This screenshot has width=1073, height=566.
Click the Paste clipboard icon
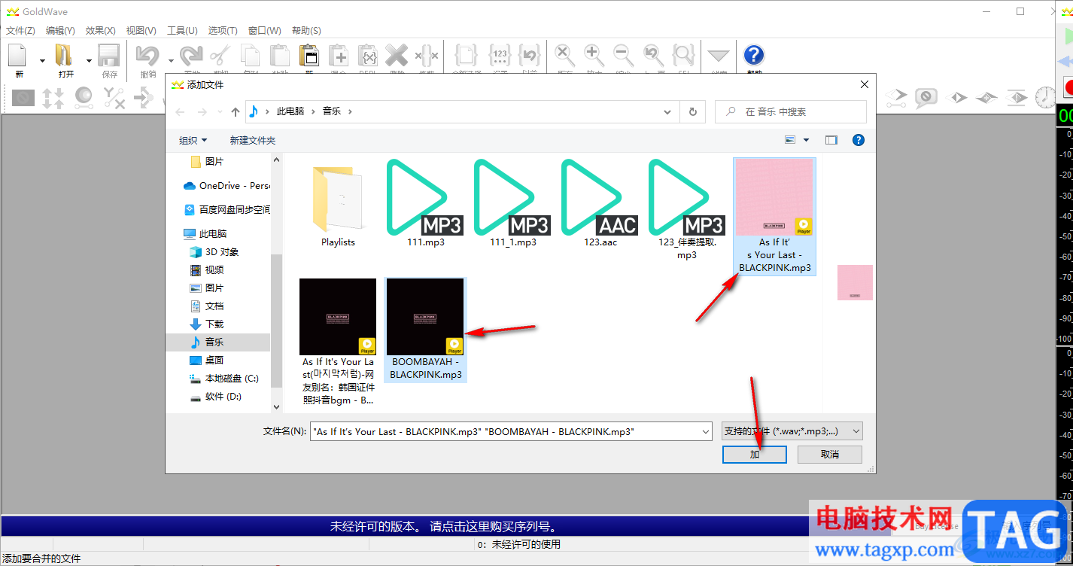[x=280, y=56]
